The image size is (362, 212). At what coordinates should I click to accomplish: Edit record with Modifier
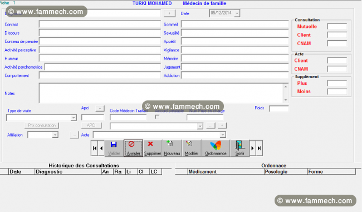[192, 148]
